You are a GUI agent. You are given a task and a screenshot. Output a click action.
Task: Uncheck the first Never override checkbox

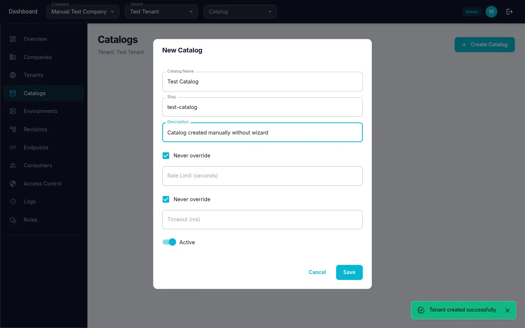[166, 156]
